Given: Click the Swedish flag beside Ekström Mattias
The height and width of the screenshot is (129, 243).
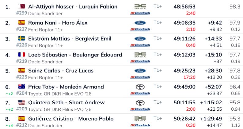Looking at the screenshot, I should coord(22,38).
